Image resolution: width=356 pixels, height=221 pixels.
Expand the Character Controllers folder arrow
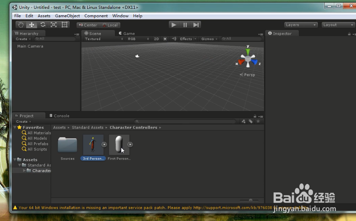pyautogui.click(x=24, y=170)
